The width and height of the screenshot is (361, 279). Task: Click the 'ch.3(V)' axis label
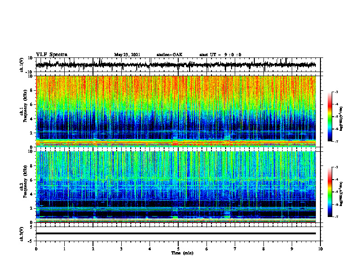[x=22, y=234]
